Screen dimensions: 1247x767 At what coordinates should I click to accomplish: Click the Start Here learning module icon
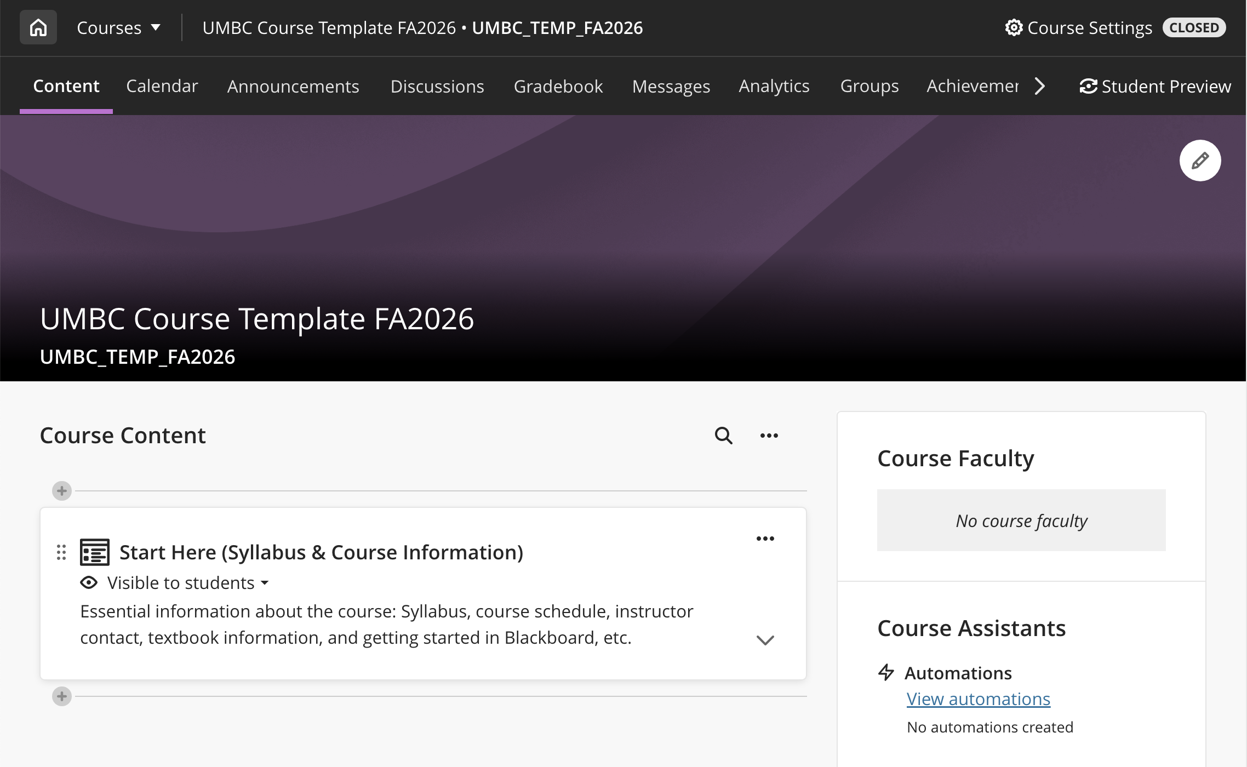click(x=95, y=552)
